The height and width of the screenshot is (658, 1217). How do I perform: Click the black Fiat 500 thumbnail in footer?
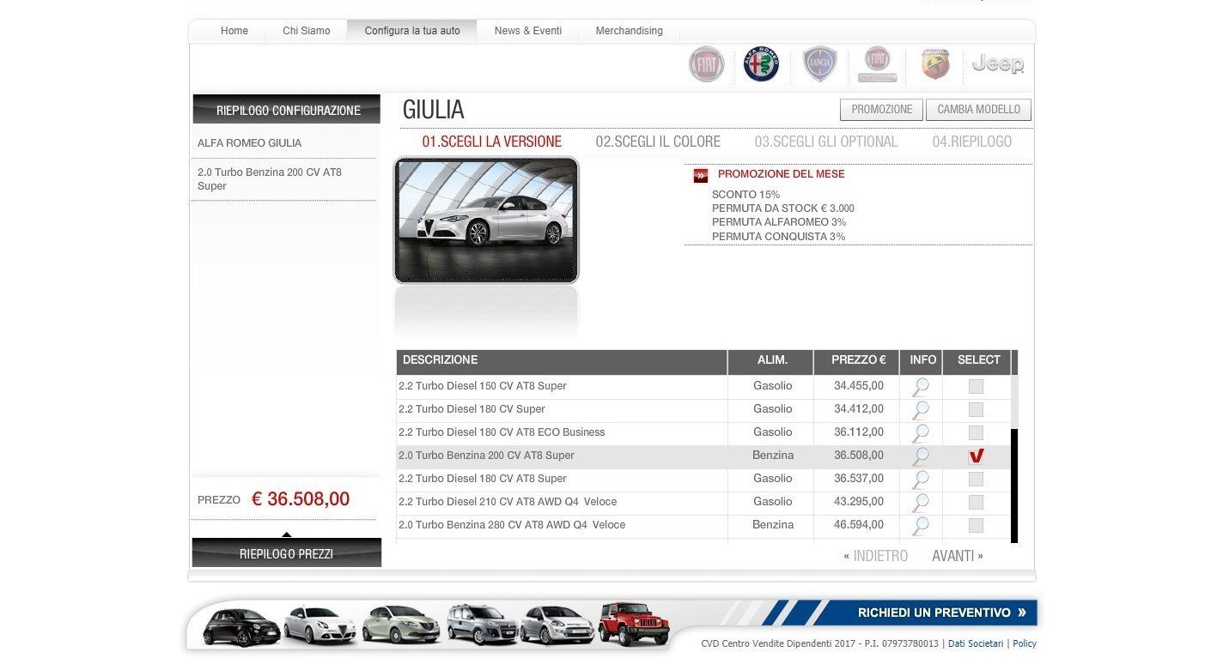click(241, 626)
